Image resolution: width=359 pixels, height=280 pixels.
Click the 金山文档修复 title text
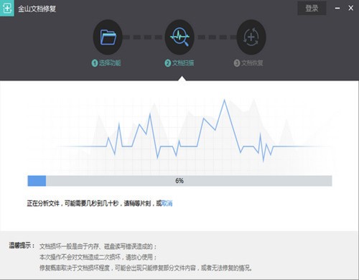pyautogui.click(x=37, y=9)
